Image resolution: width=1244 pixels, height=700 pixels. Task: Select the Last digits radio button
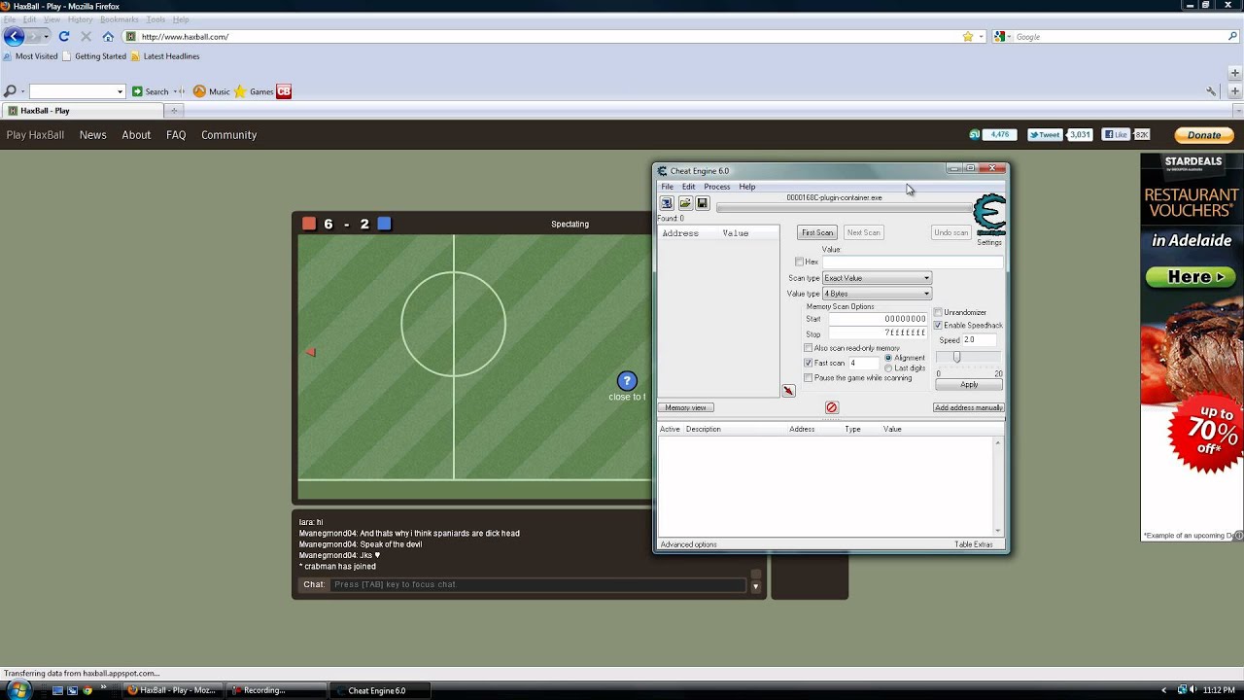click(x=888, y=368)
